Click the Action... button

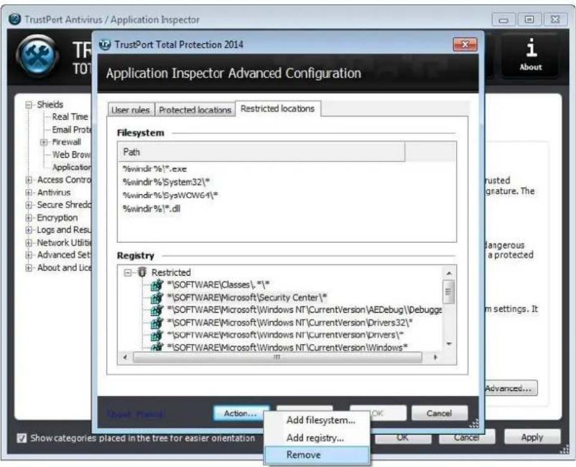coord(241,413)
